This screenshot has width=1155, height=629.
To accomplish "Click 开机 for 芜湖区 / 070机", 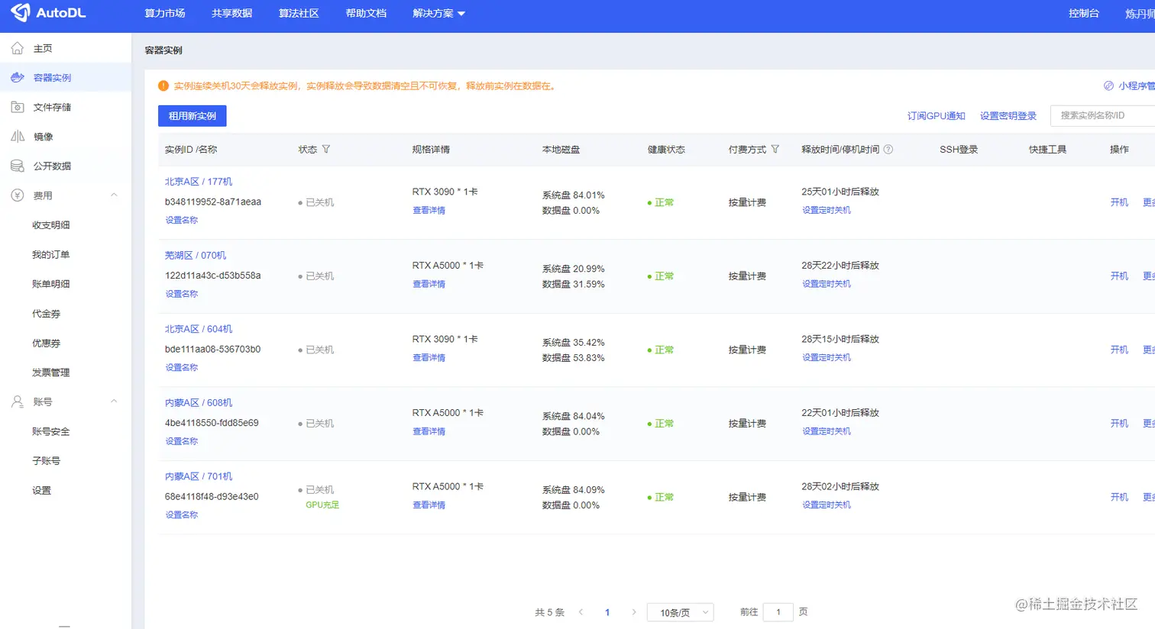I will pos(1119,276).
